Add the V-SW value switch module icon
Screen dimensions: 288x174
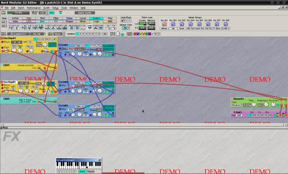tap(83, 27)
